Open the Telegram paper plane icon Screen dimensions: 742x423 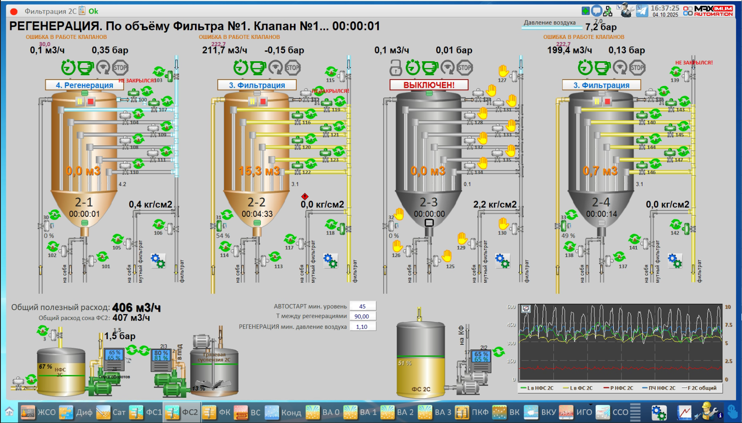(641, 11)
